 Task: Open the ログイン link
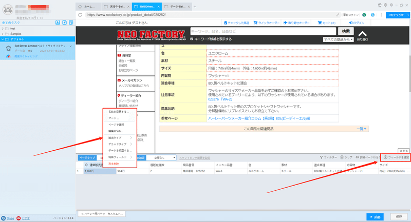356,23
